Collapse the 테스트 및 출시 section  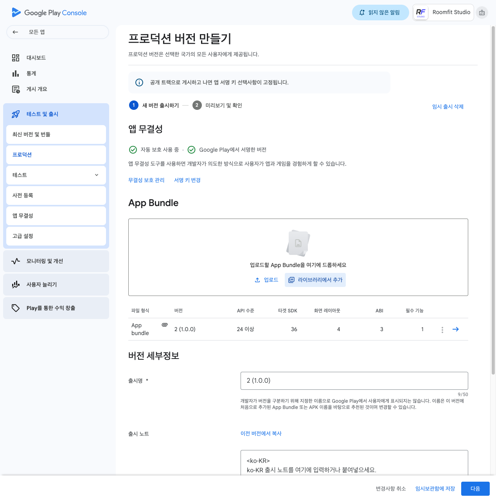[x=56, y=114]
